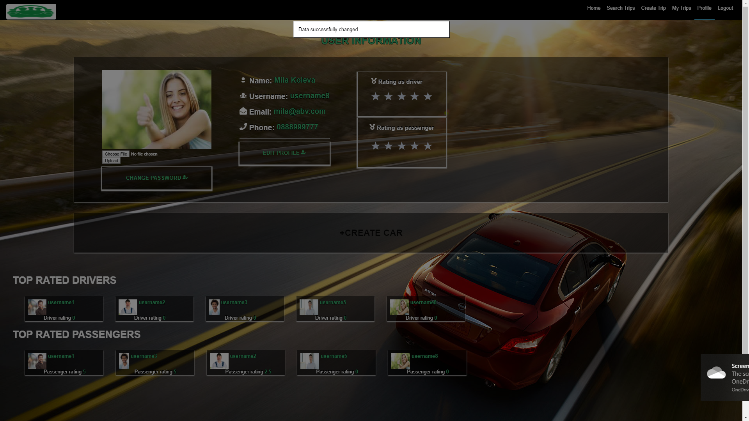Click the Logout link
Screen dimensions: 749x421
coord(725,8)
